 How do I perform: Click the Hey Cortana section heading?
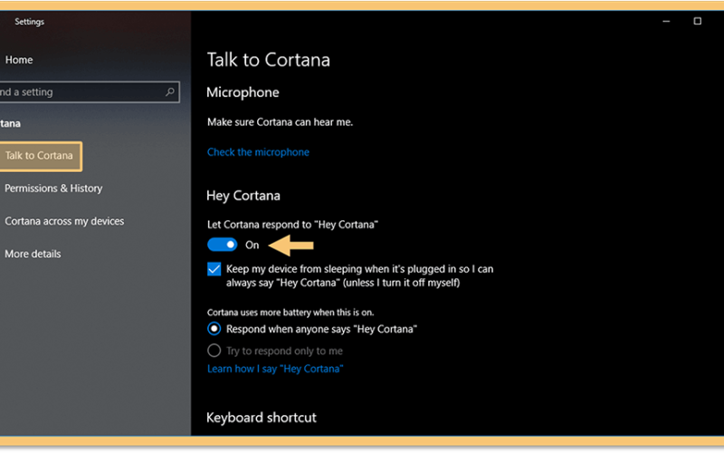pos(243,196)
